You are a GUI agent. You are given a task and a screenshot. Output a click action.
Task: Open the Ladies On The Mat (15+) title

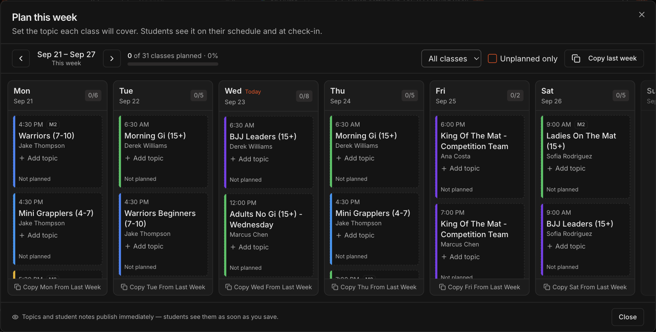tap(581, 141)
